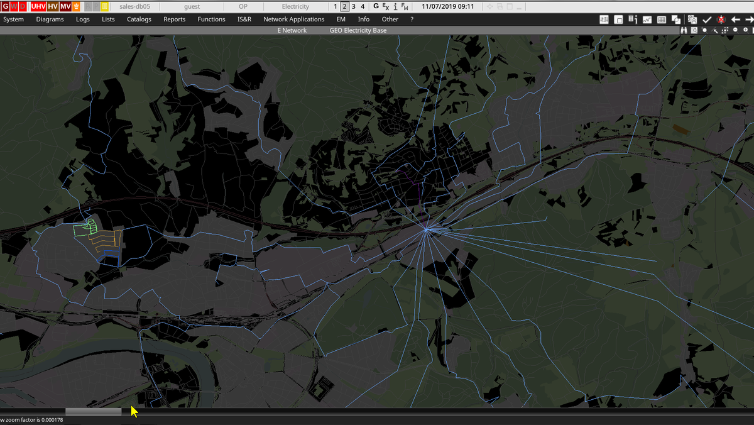
Task: Open the Functions dropdown menu
Action: click(x=211, y=19)
